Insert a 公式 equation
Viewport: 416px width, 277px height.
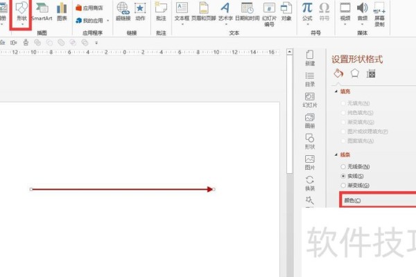tap(307, 12)
